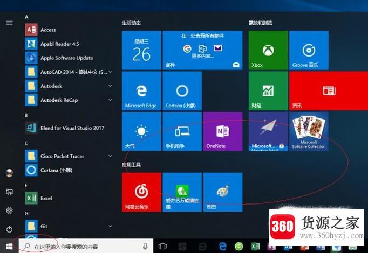
Task: Open the pictures icon in start sidebar
Action: pos(9,192)
